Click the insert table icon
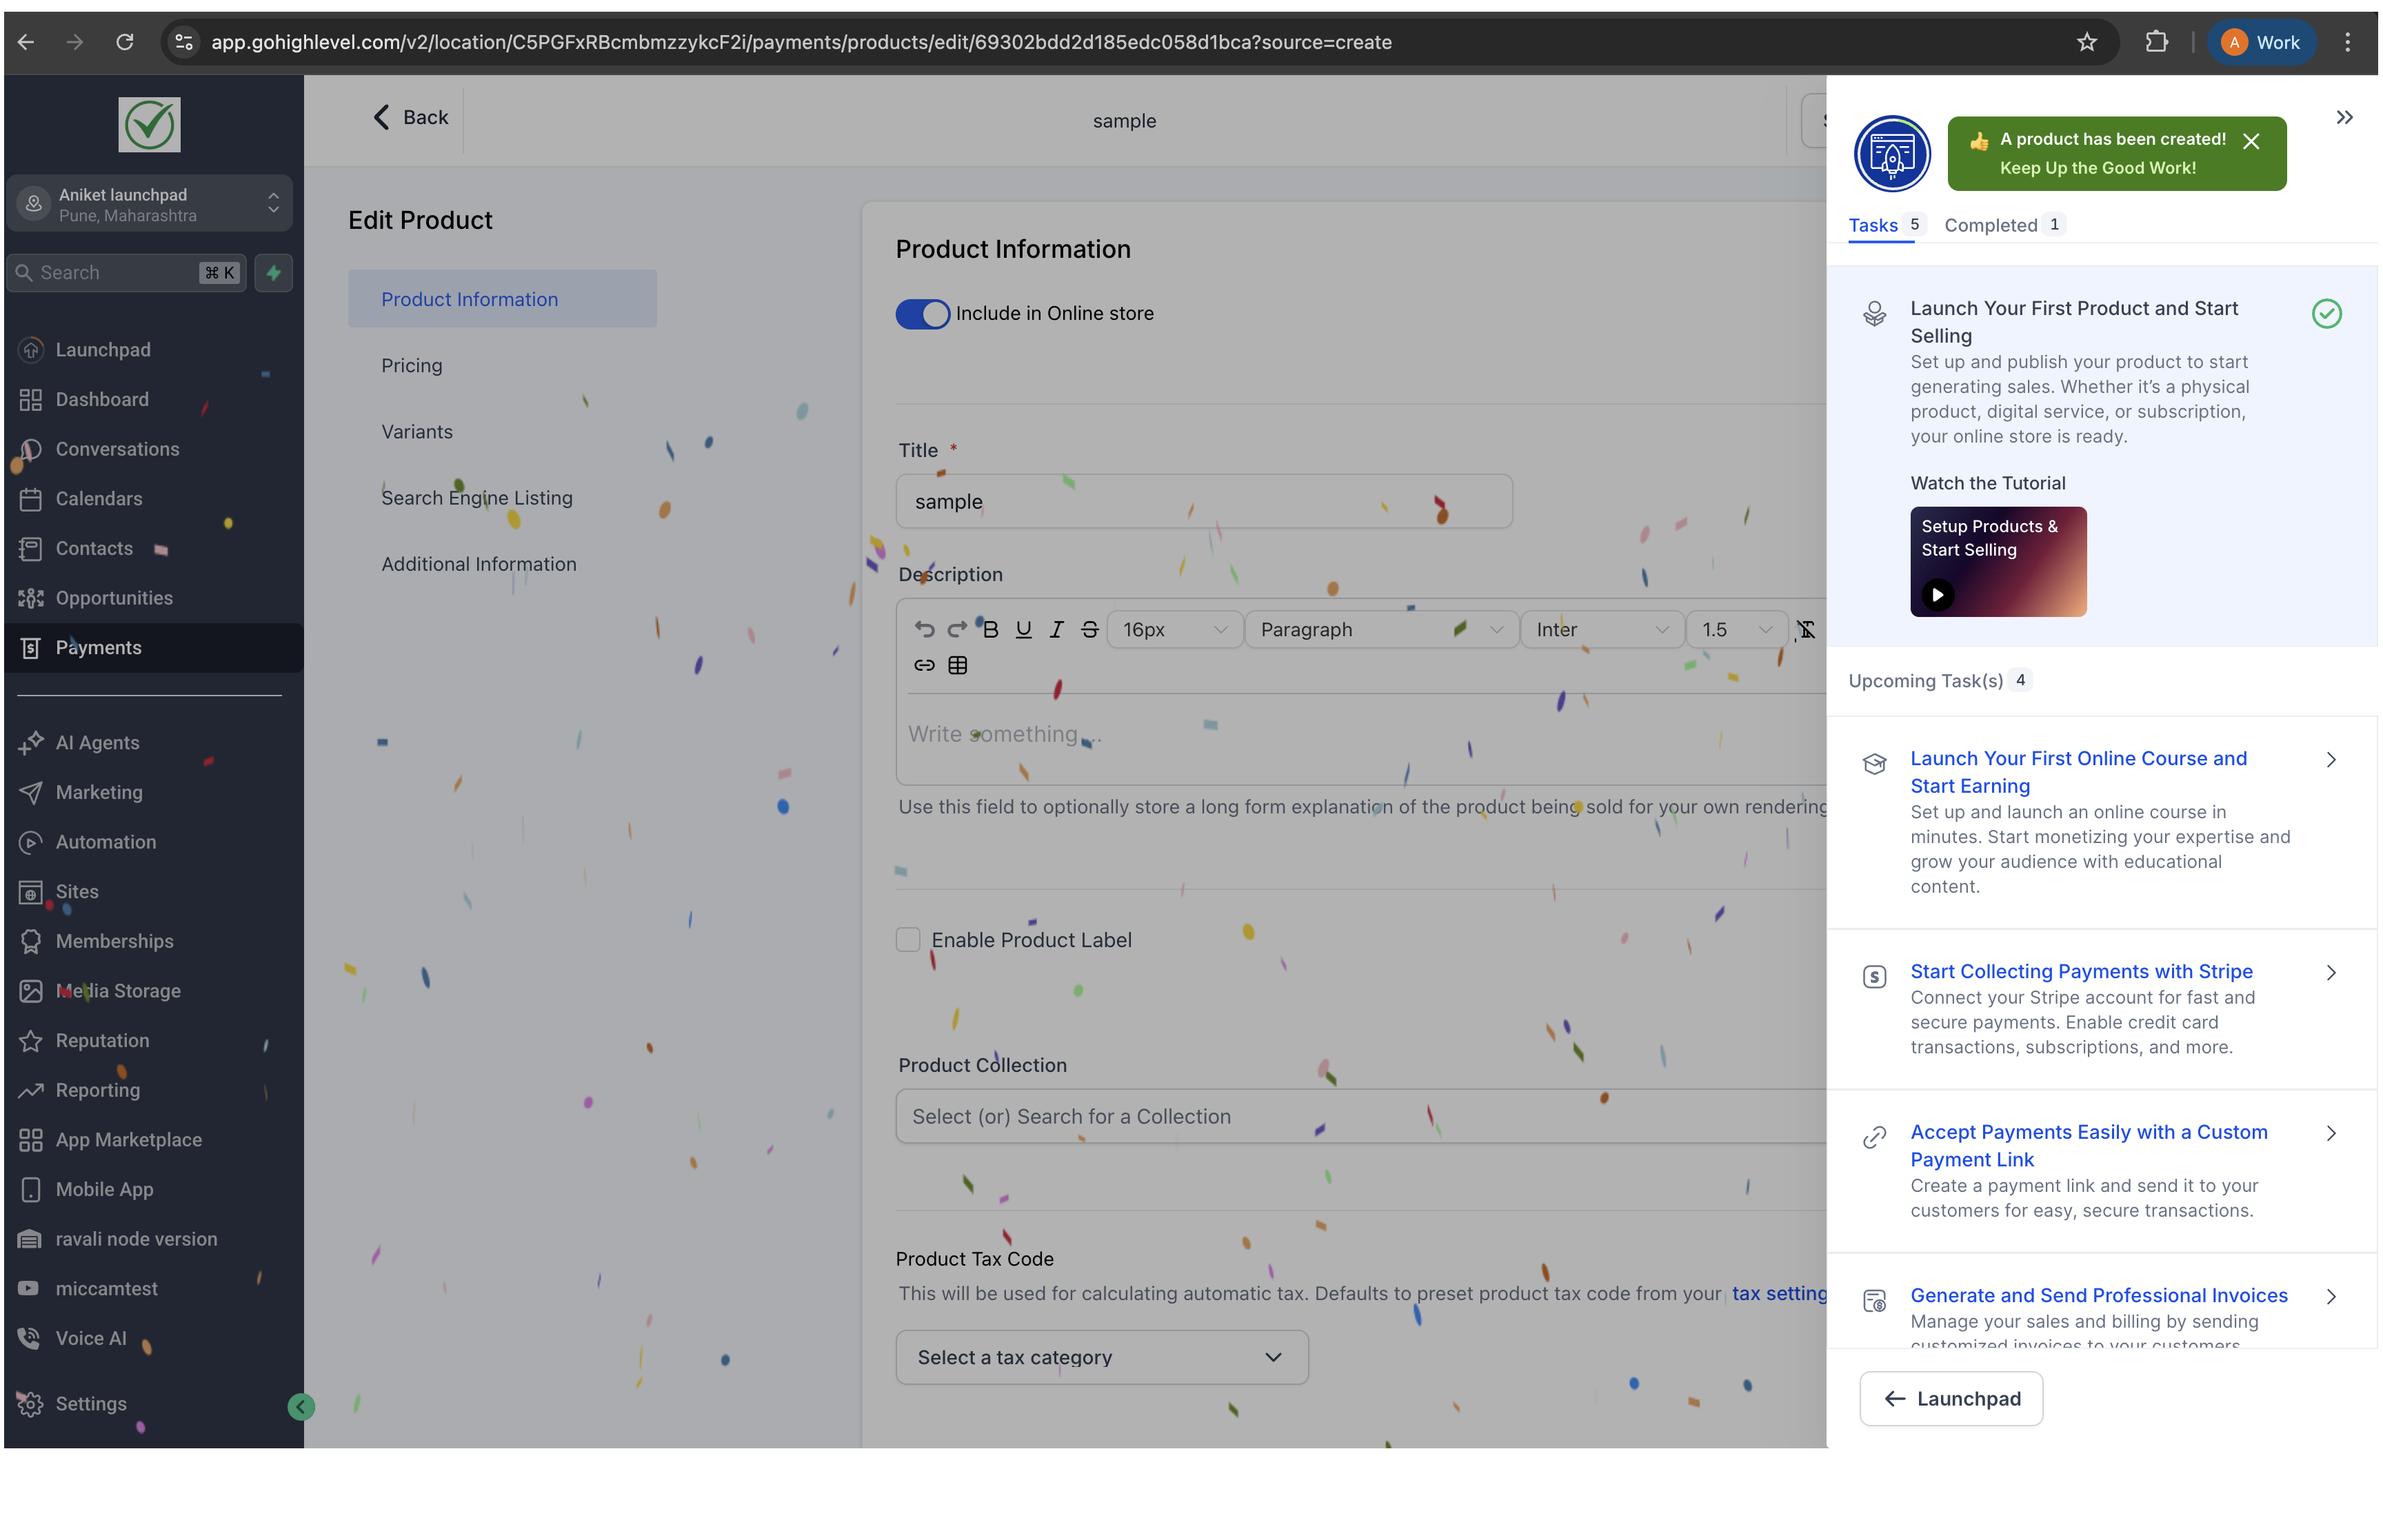Image resolution: width=2383 pixels, height=1540 pixels. tap(957, 665)
